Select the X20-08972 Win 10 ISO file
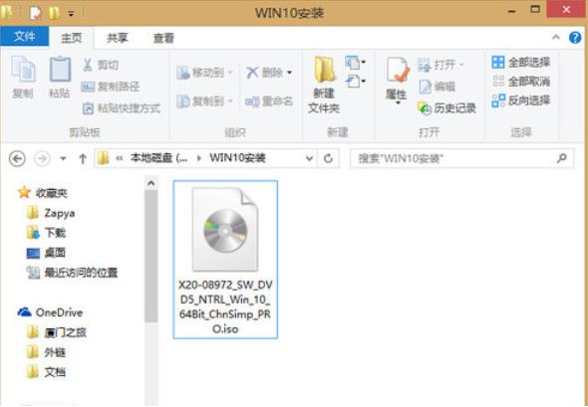 [225, 260]
